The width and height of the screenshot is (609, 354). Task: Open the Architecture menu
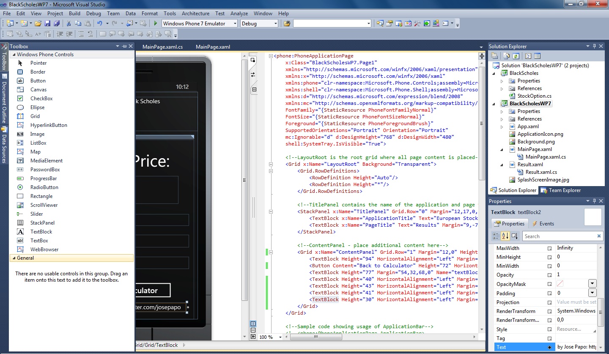click(x=195, y=14)
